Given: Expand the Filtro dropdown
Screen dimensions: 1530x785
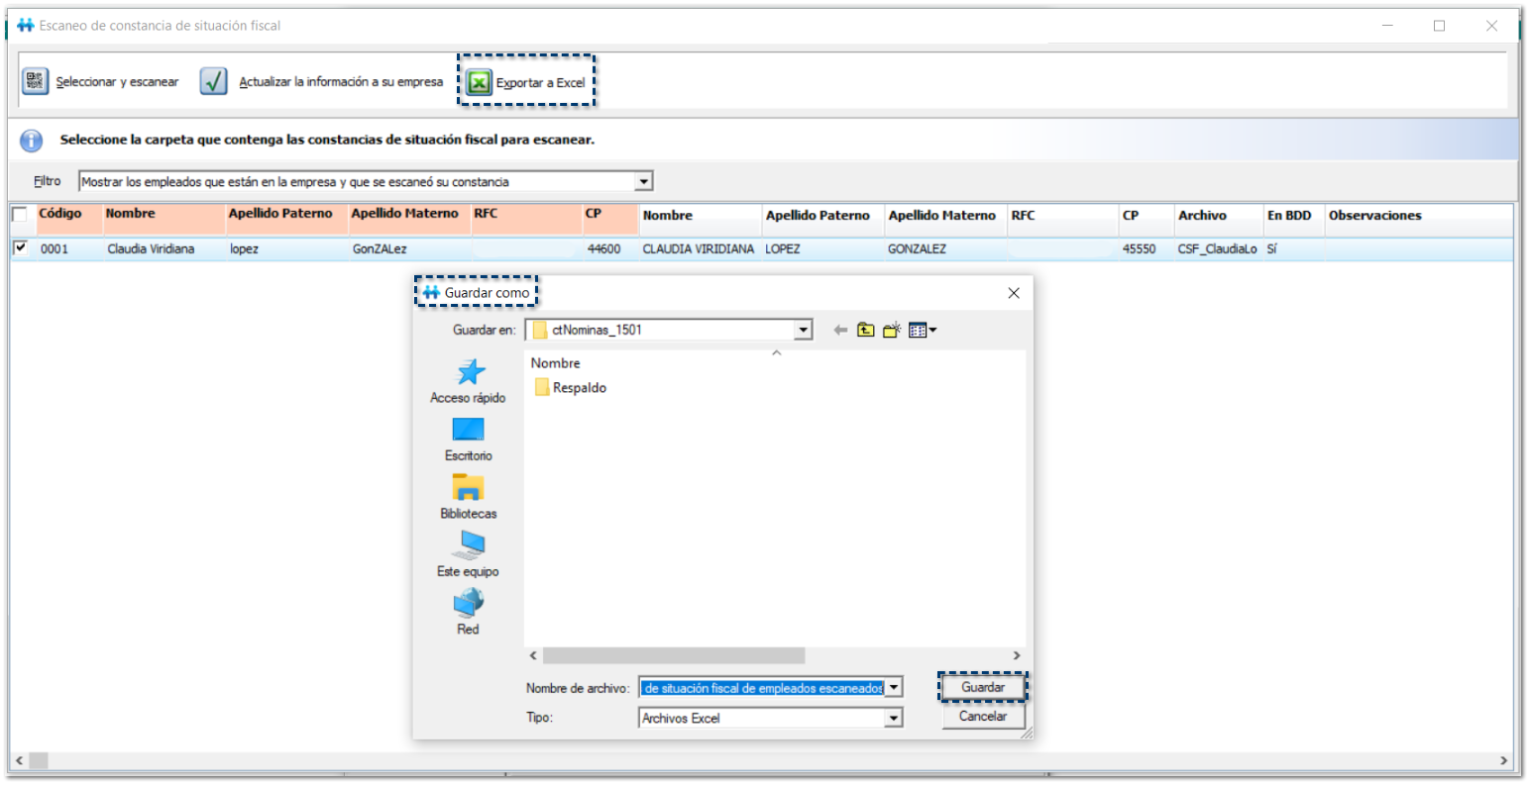Looking at the screenshot, I should [644, 181].
